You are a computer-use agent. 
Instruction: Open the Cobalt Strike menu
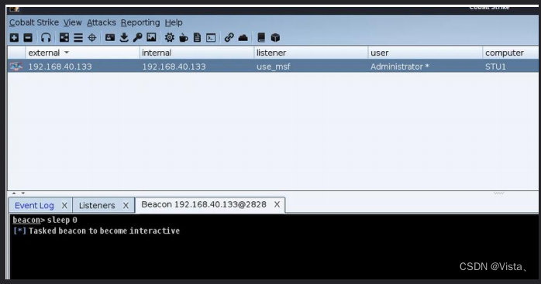(x=34, y=22)
